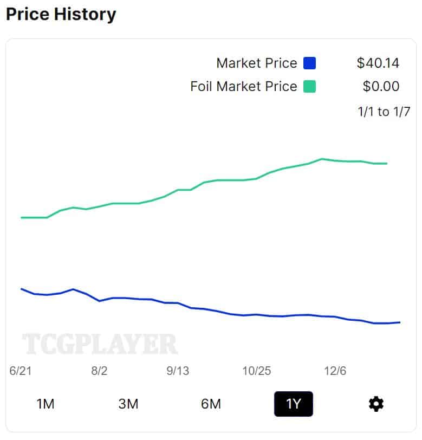The image size is (422, 440).
Task: Click the 12/6 axis date label
Action: click(335, 371)
